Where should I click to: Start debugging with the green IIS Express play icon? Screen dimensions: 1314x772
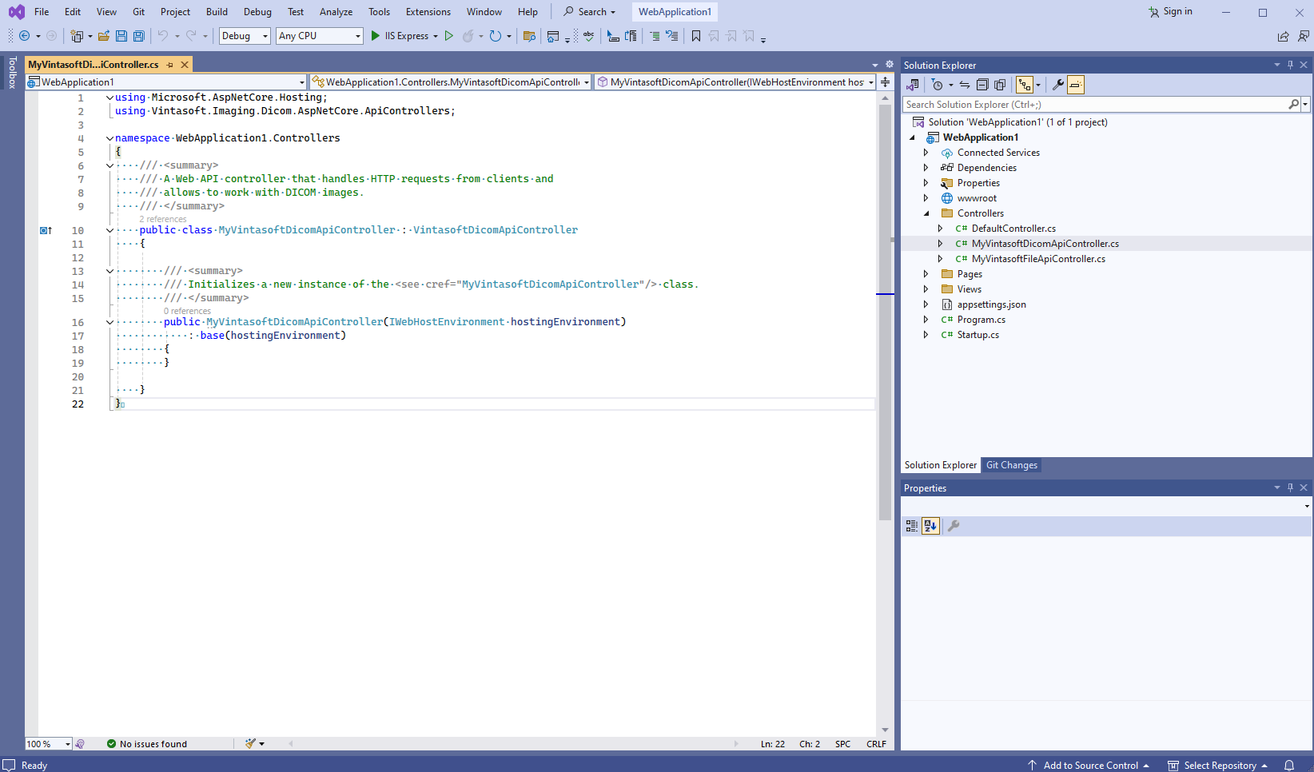(375, 36)
